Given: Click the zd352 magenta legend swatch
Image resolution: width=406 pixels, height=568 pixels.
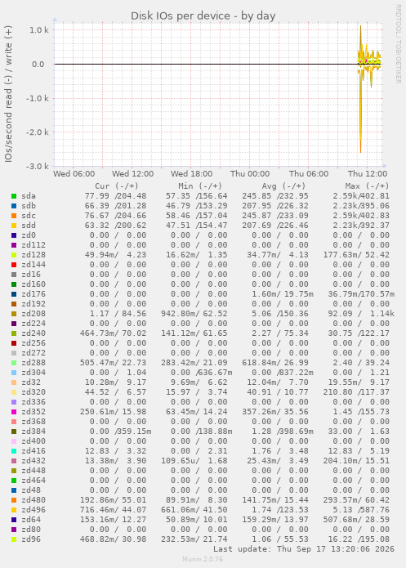Looking at the screenshot, I should pos(14,412).
